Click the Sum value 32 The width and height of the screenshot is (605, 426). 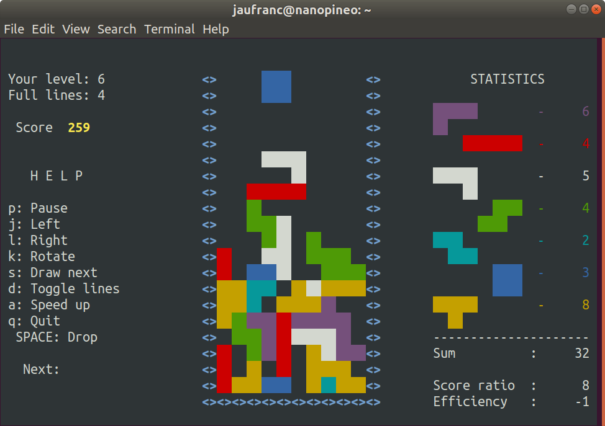582,353
